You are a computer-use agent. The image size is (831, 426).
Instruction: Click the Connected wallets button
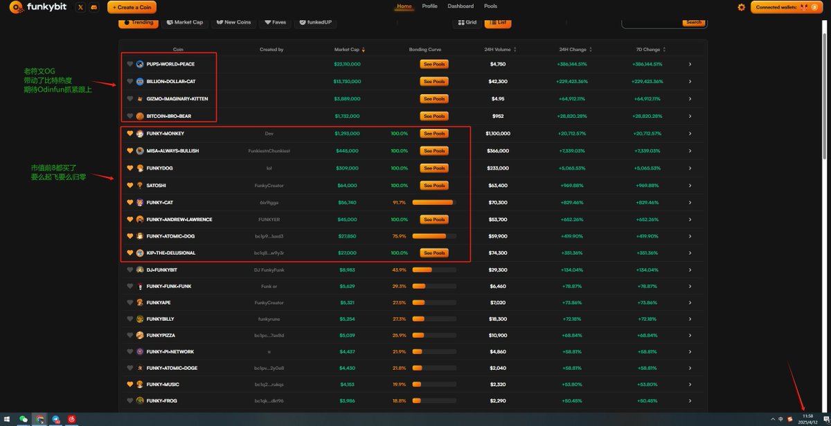(x=788, y=7)
